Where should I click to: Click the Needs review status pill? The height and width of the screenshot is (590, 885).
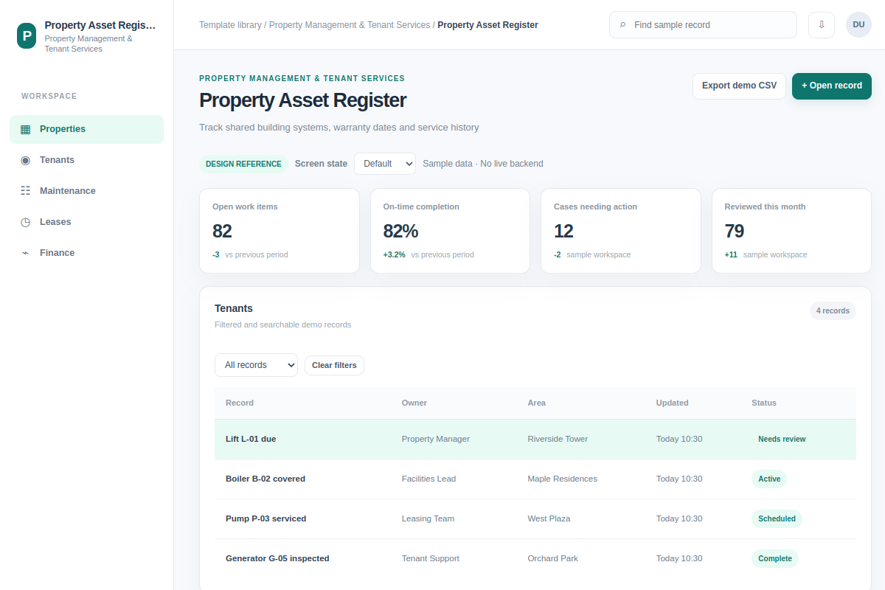(782, 439)
